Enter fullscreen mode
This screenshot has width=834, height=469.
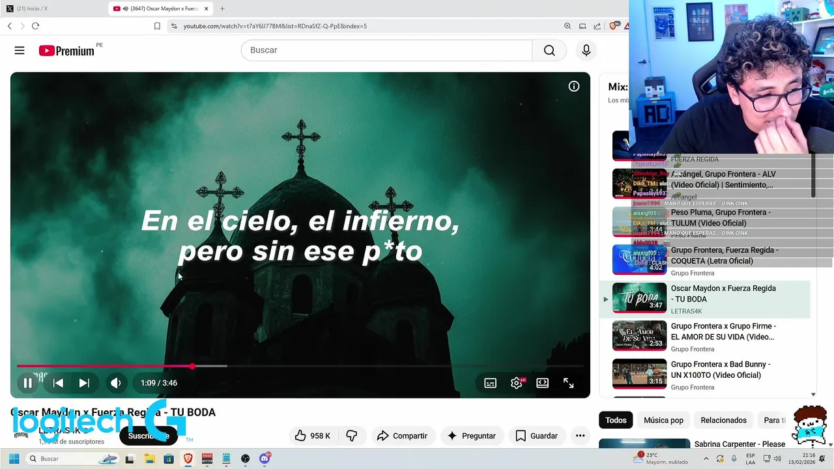tap(568, 383)
